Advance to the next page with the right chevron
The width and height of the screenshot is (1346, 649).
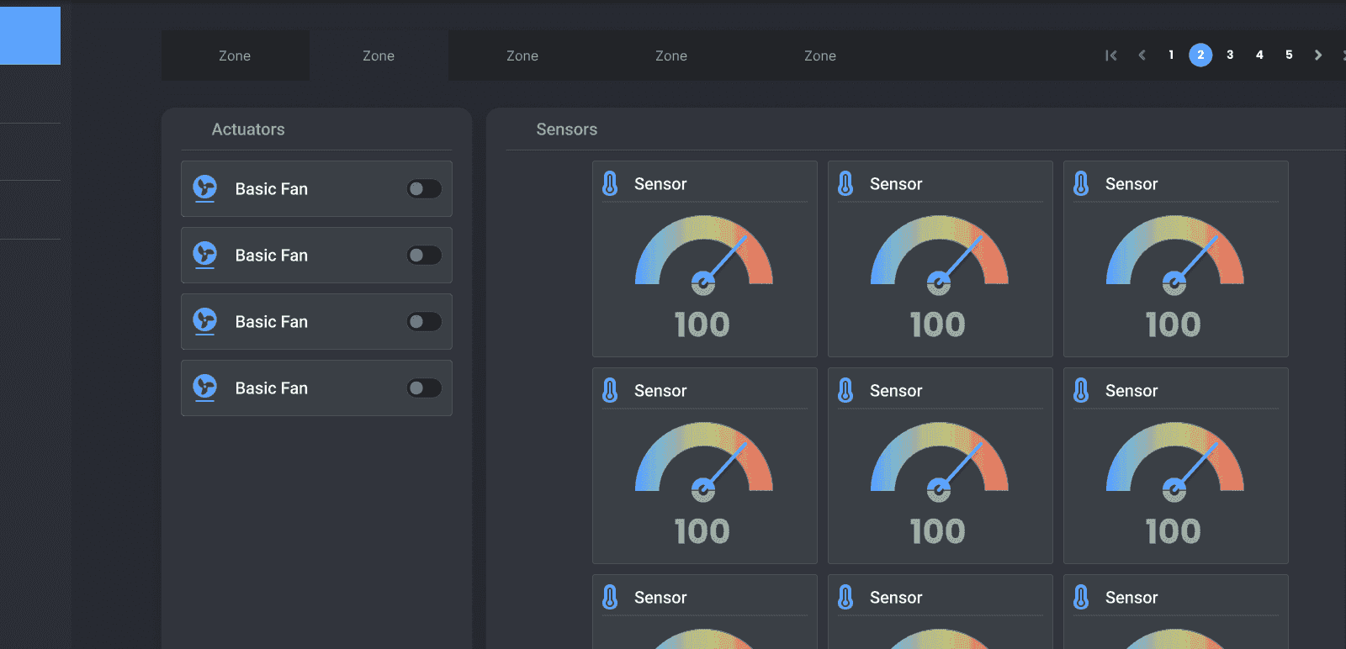pyautogui.click(x=1318, y=55)
